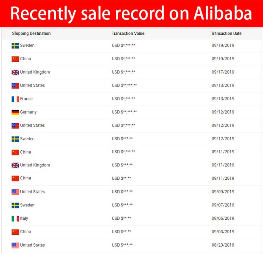Click the Italy destination label
The height and width of the screenshot is (254, 263).
point(24,218)
